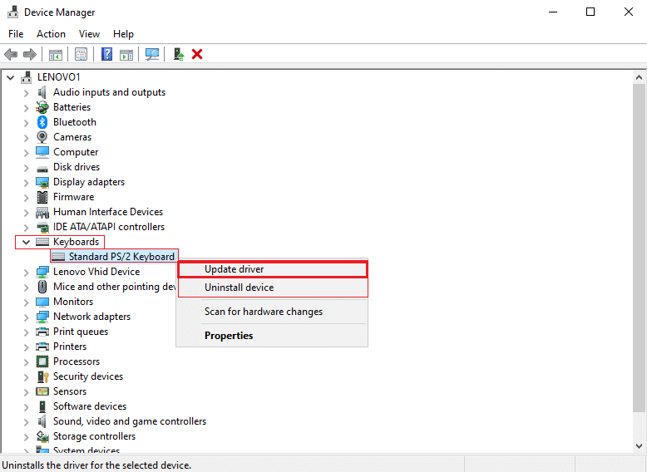The height and width of the screenshot is (472, 647).
Task: Show/hide console tree toolbar icon
Action: click(55, 54)
